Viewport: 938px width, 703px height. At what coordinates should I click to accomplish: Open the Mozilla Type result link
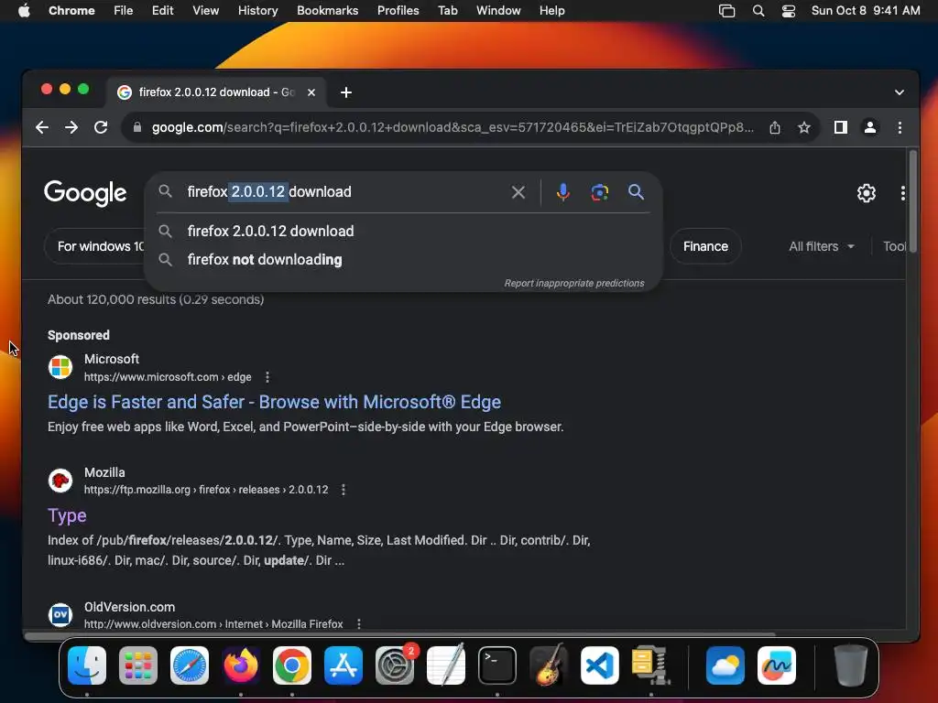point(67,515)
